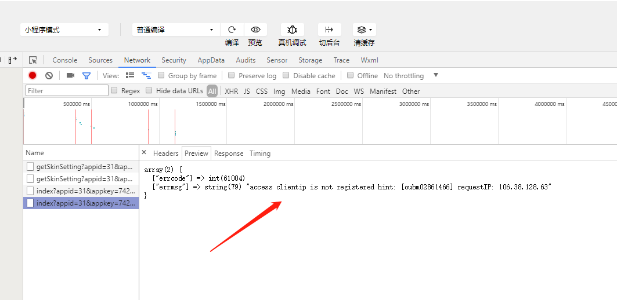Show the request Headers tab
Viewport: 617px width, 300px height.
point(165,153)
